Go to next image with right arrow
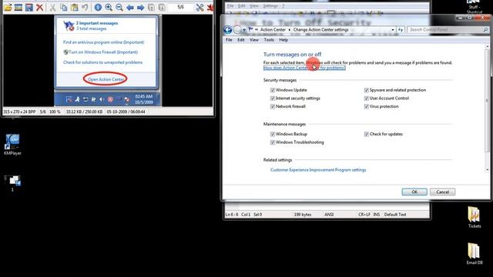The height and width of the screenshot is (277, 493). coord(140,7)
